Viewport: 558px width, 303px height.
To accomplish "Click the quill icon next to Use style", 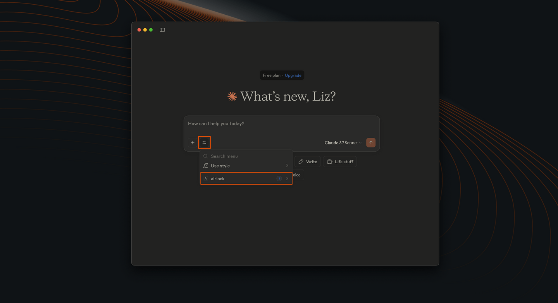I will click(206, 166).
